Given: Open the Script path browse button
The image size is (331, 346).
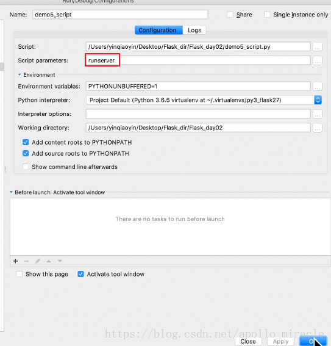Looking at the screenshot, I should (318, 47).
